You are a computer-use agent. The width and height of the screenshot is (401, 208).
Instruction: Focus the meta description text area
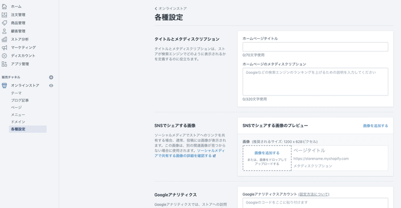click(315, 81)
